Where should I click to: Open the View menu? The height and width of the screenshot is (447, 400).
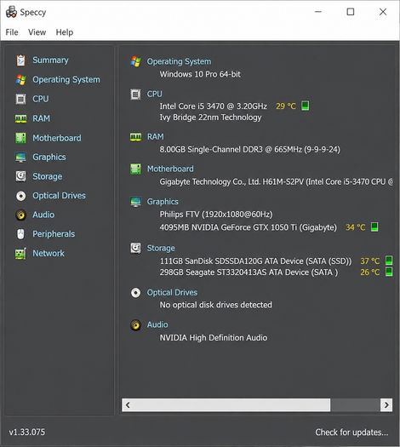pos(37,32)
